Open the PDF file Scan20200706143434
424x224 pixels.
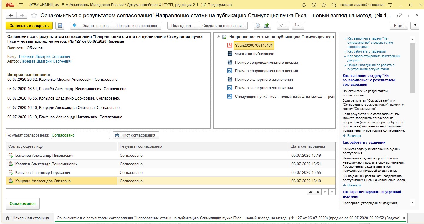click(254, 46)
